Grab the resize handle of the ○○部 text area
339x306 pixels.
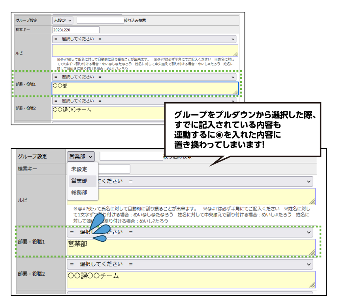235,92
